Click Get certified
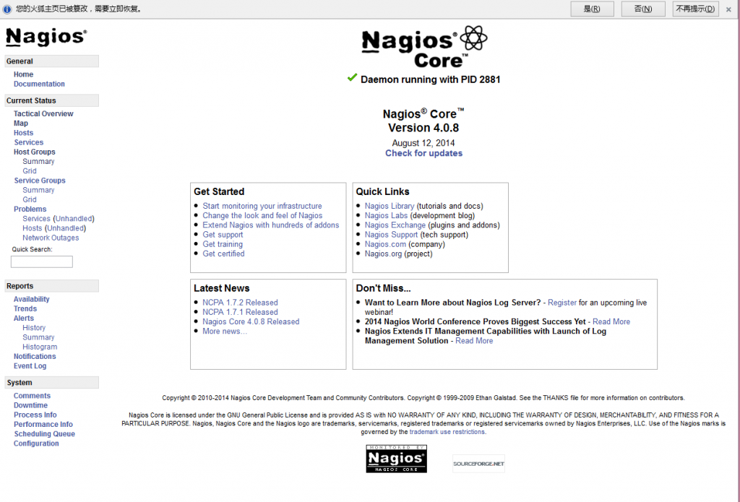740x502 pixels. pos(224,254)
